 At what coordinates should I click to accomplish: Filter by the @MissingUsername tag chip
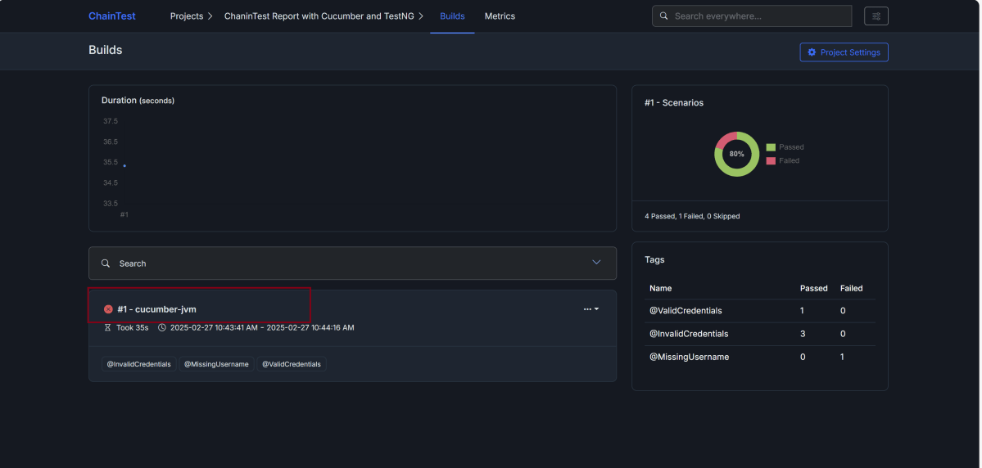[x=216, y=364]
